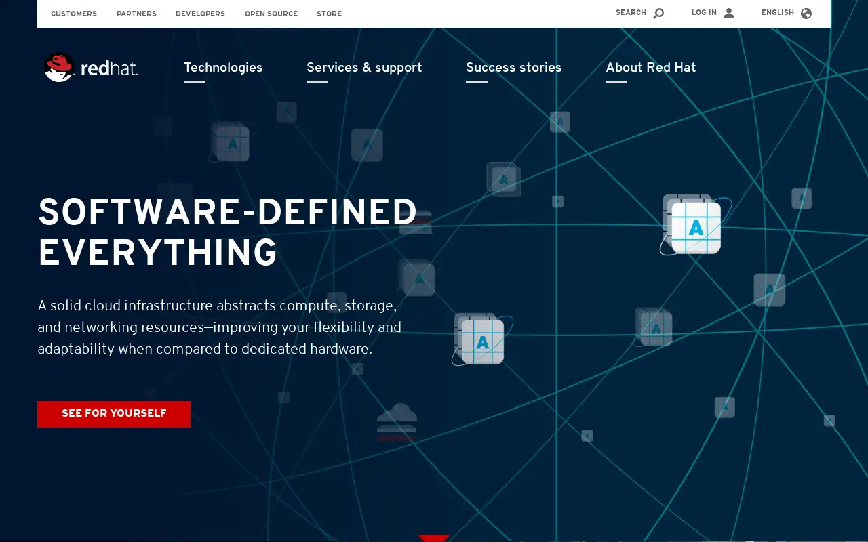Click the See For Yourself button
This screenshot has height=542, width=868.
tap(114, 414)
